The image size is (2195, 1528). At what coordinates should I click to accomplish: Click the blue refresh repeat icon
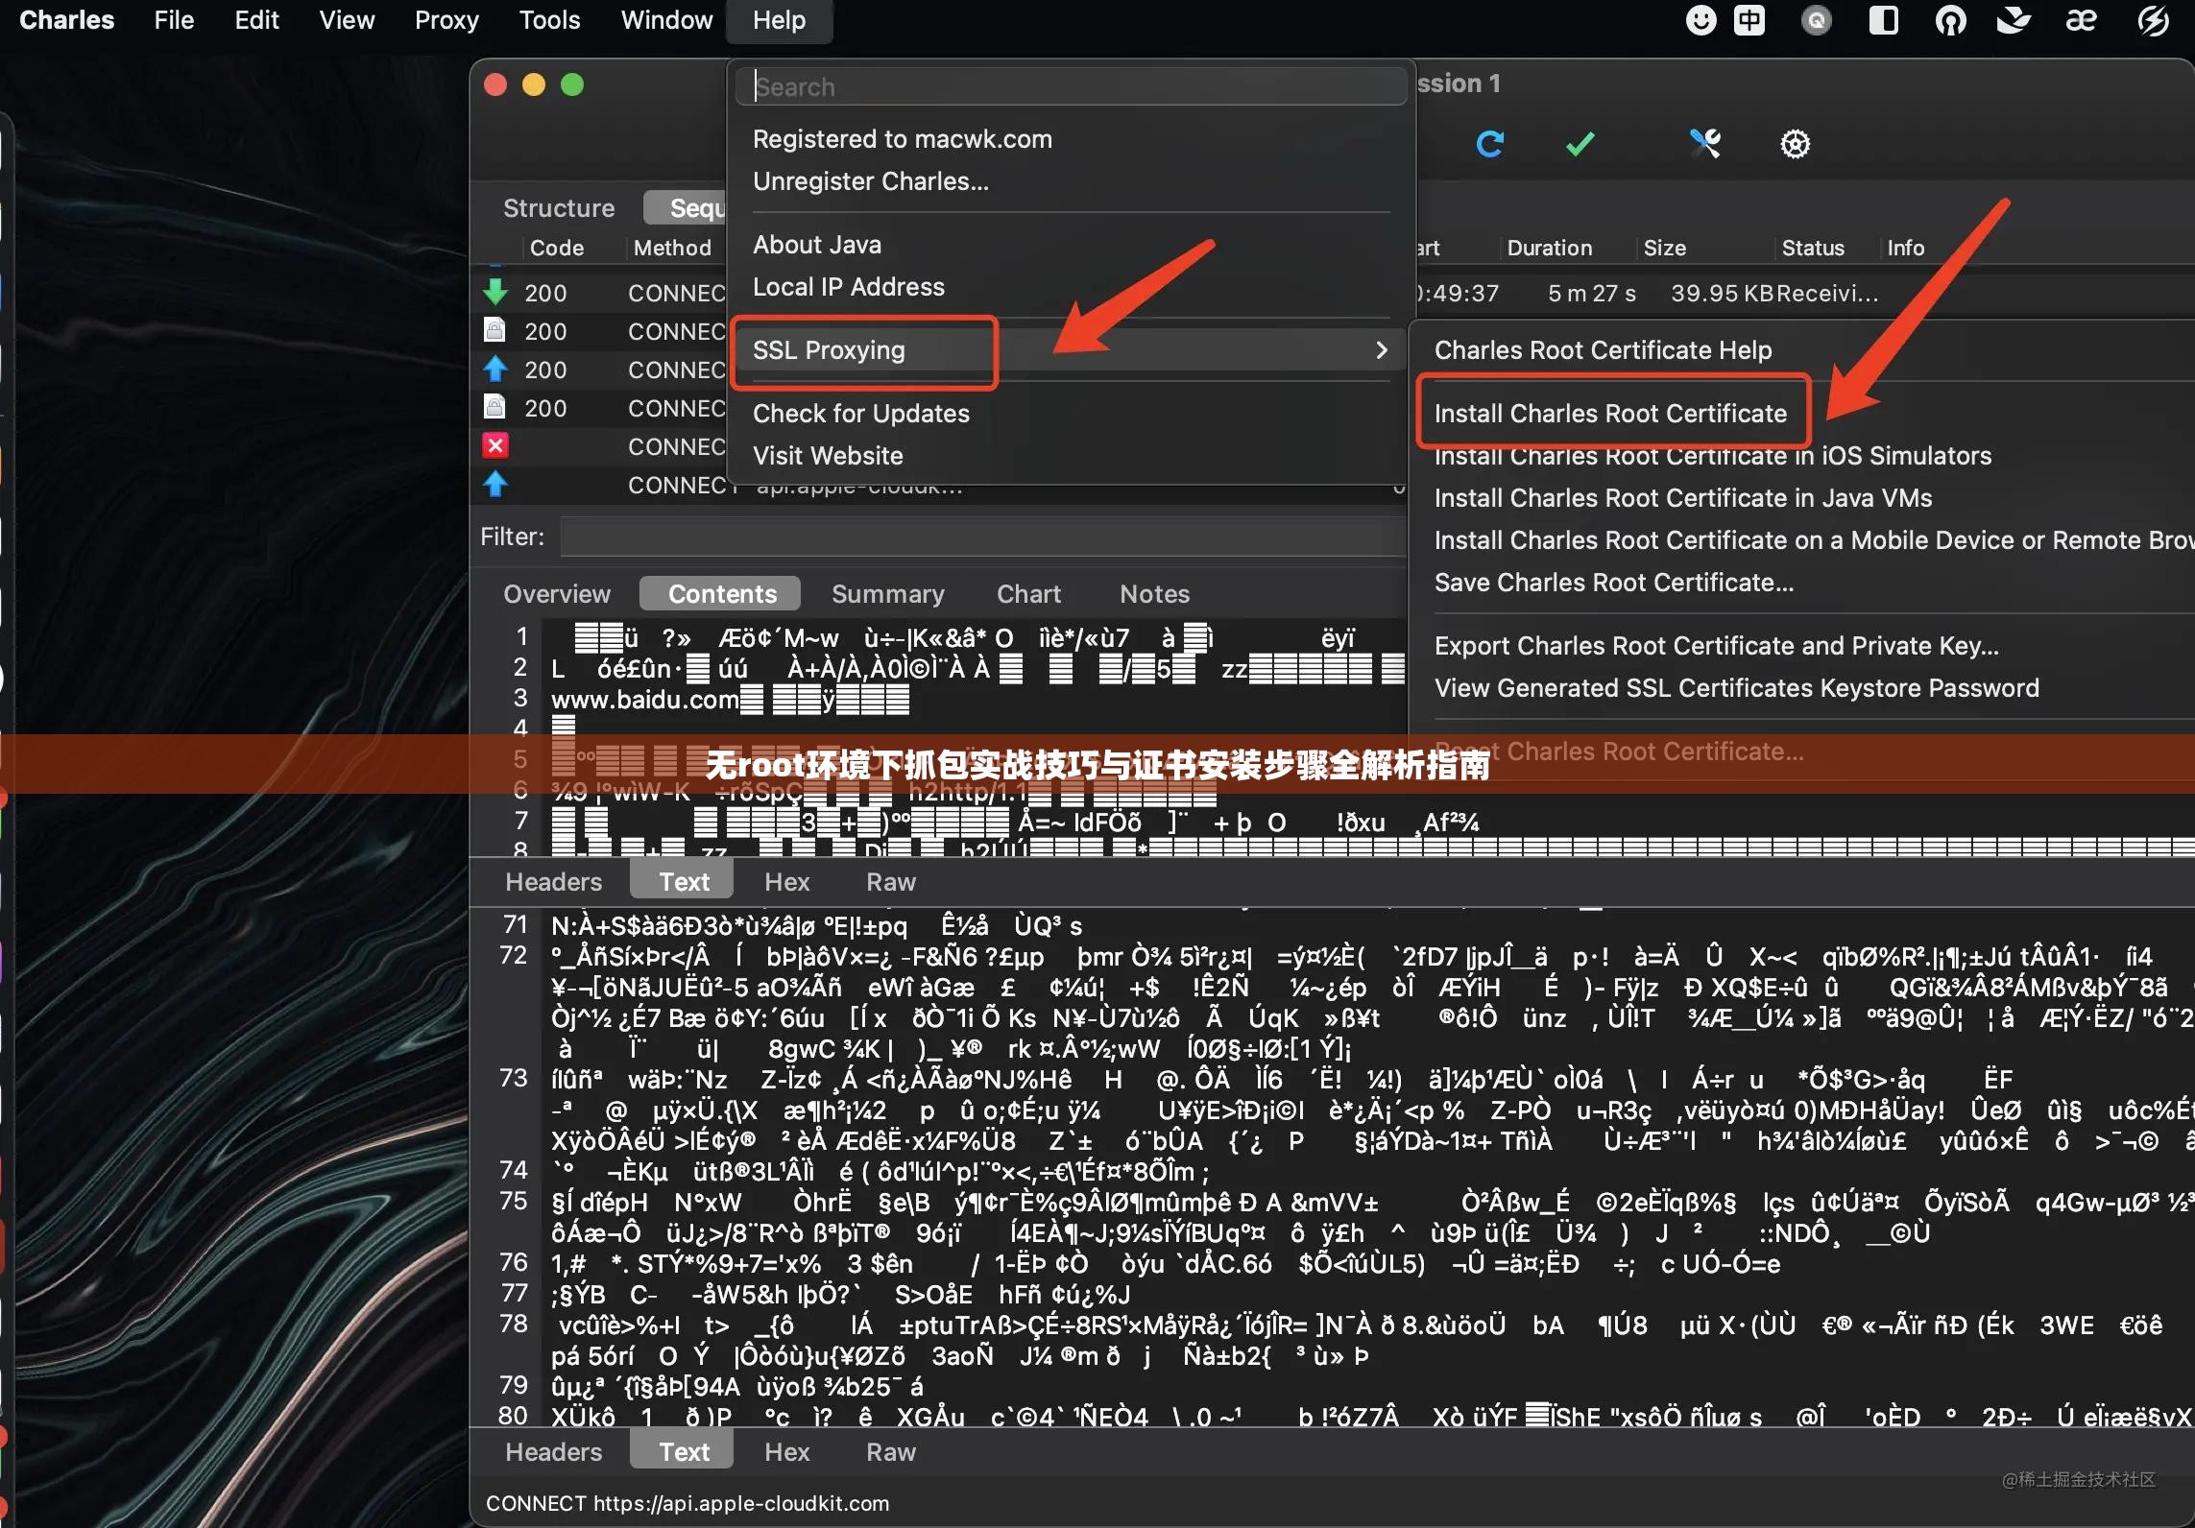(x=1489, y=144)
